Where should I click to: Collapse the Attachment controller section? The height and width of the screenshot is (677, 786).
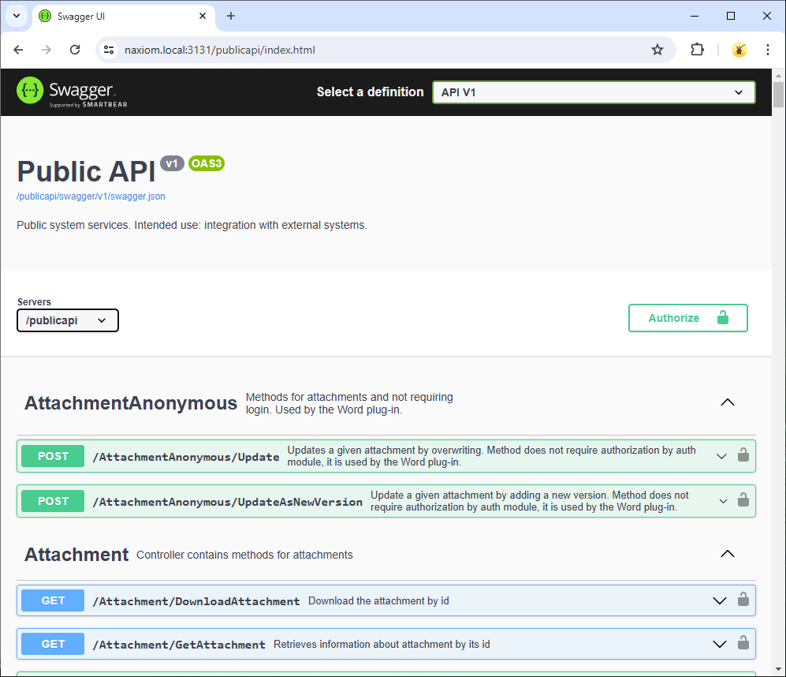[x=727, y=554]
